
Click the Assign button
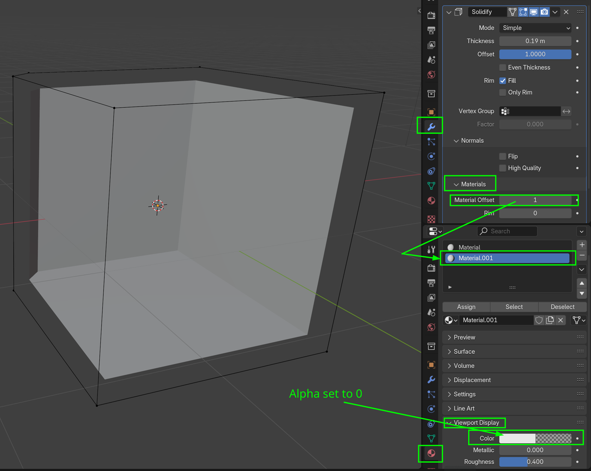tap(466, 307)
